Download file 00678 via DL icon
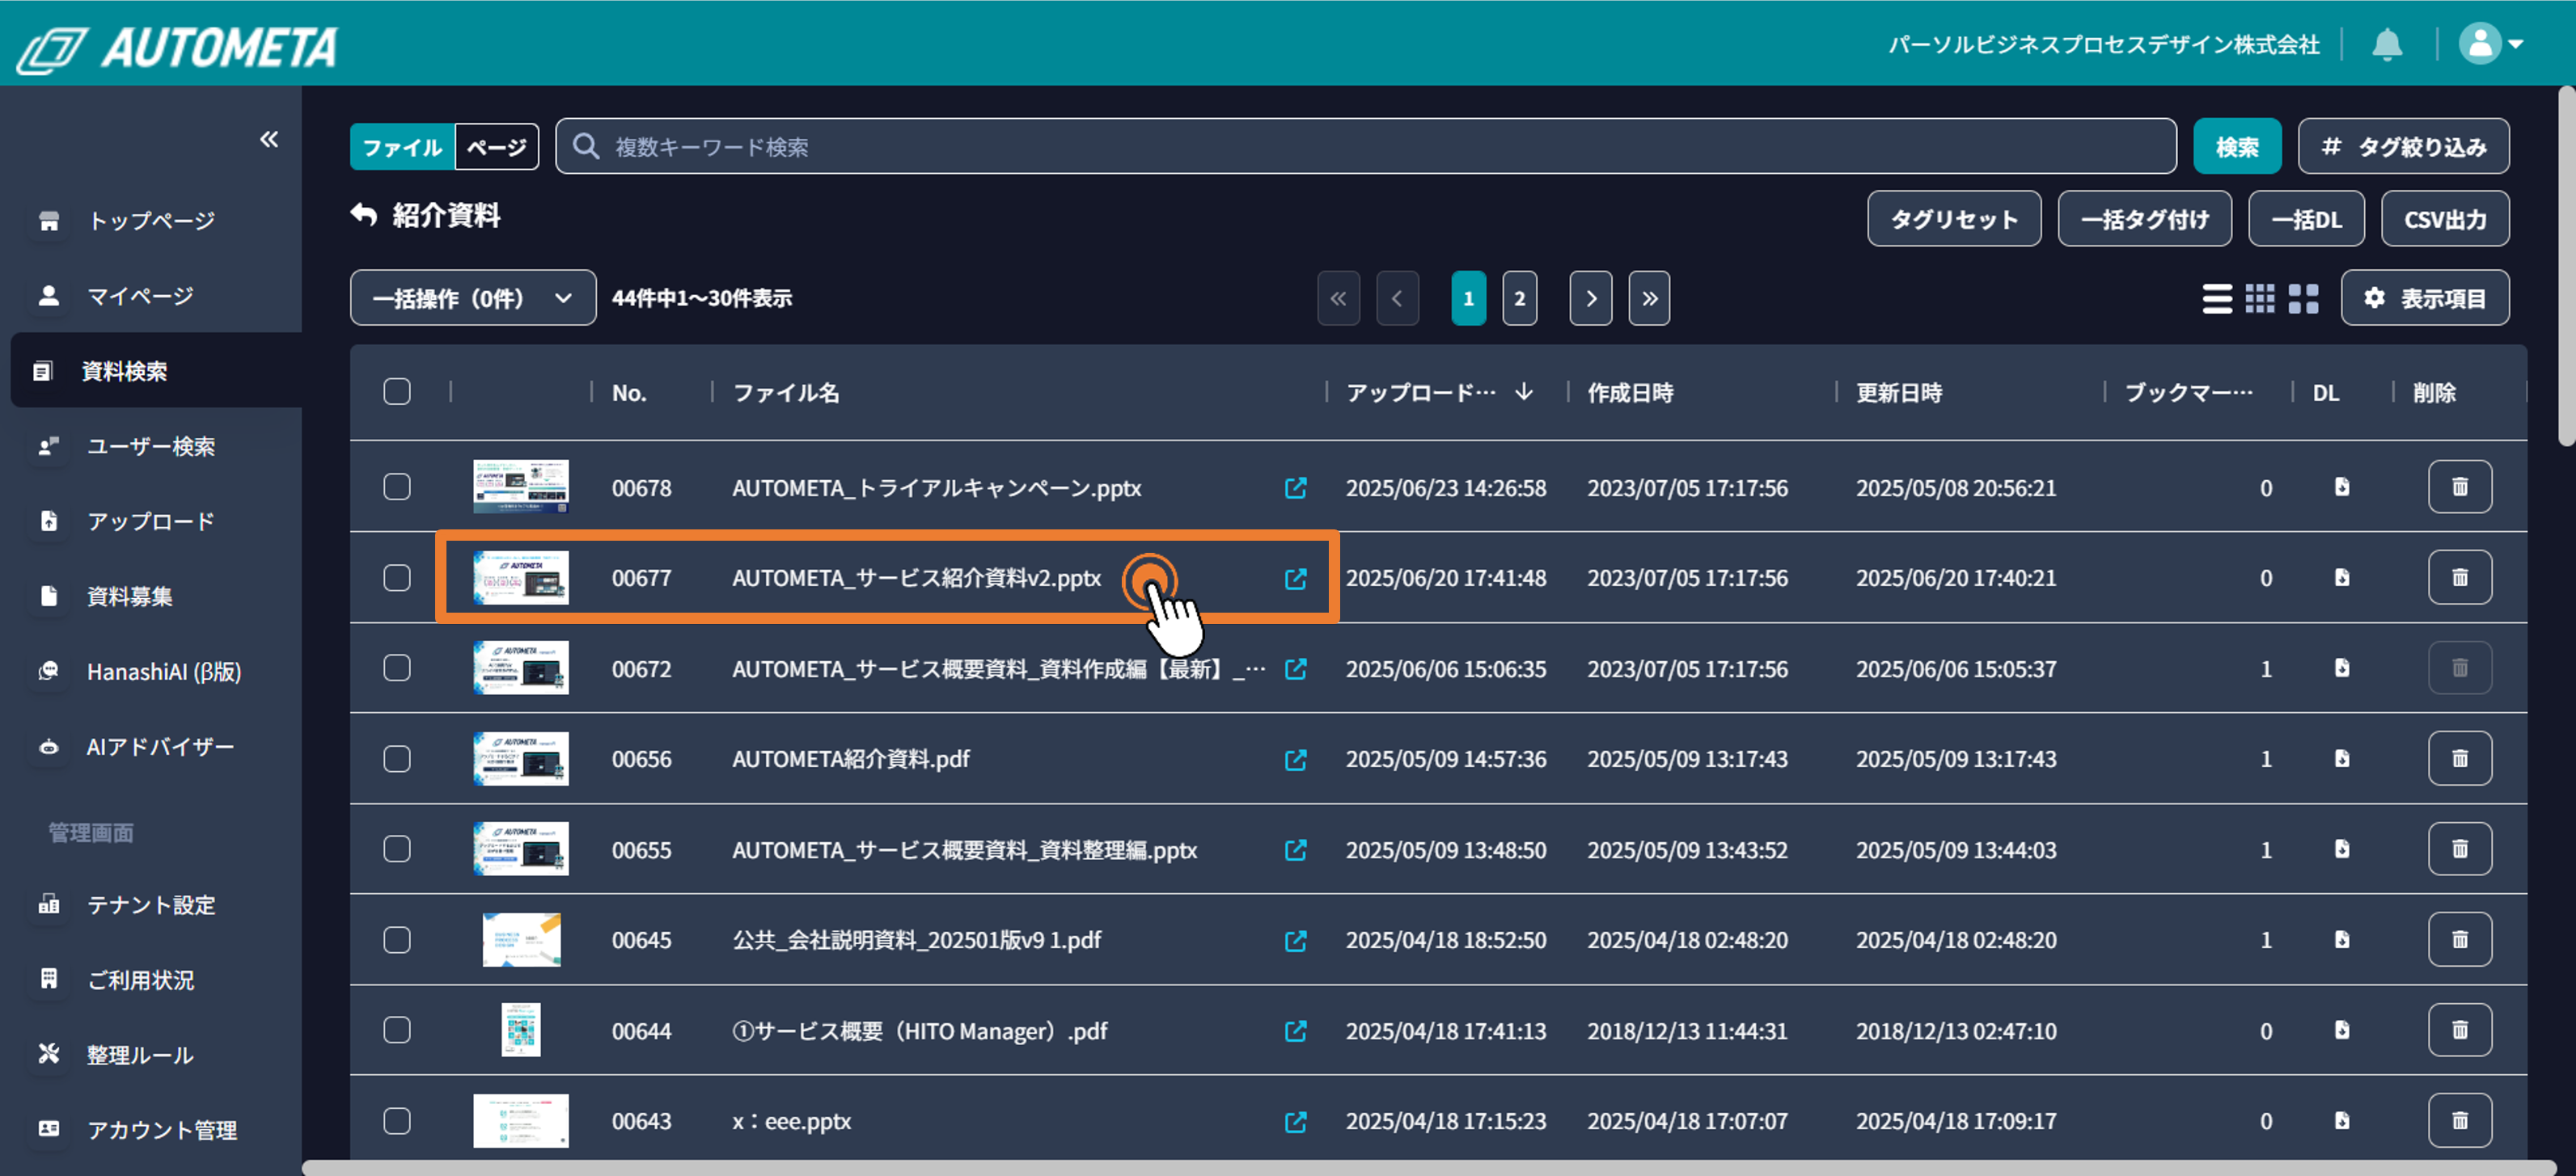 click(x=2342, y=487)
